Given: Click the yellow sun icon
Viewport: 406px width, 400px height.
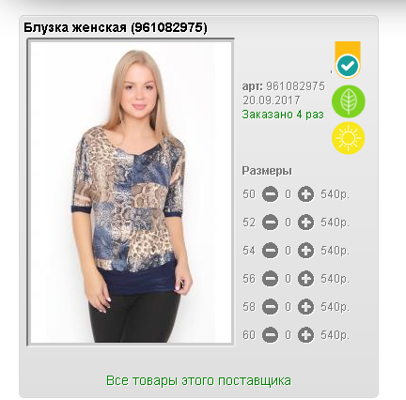Looking at the screenshot, I should [x=349, y=138].
